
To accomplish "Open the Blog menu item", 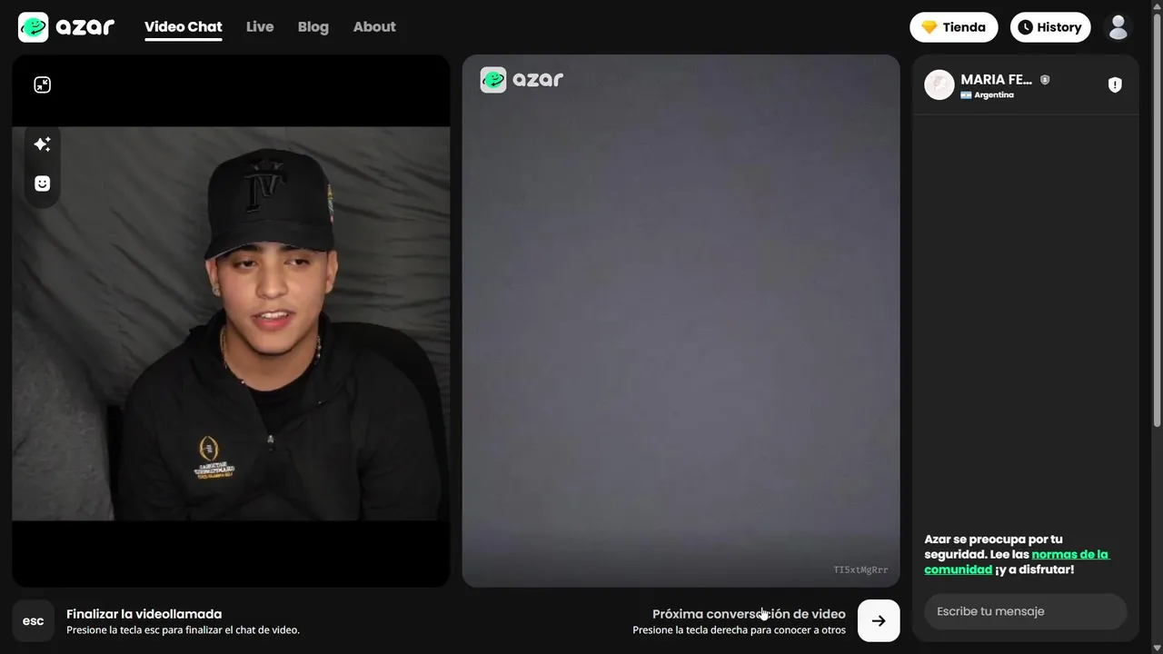I will [x=313, y=27].
